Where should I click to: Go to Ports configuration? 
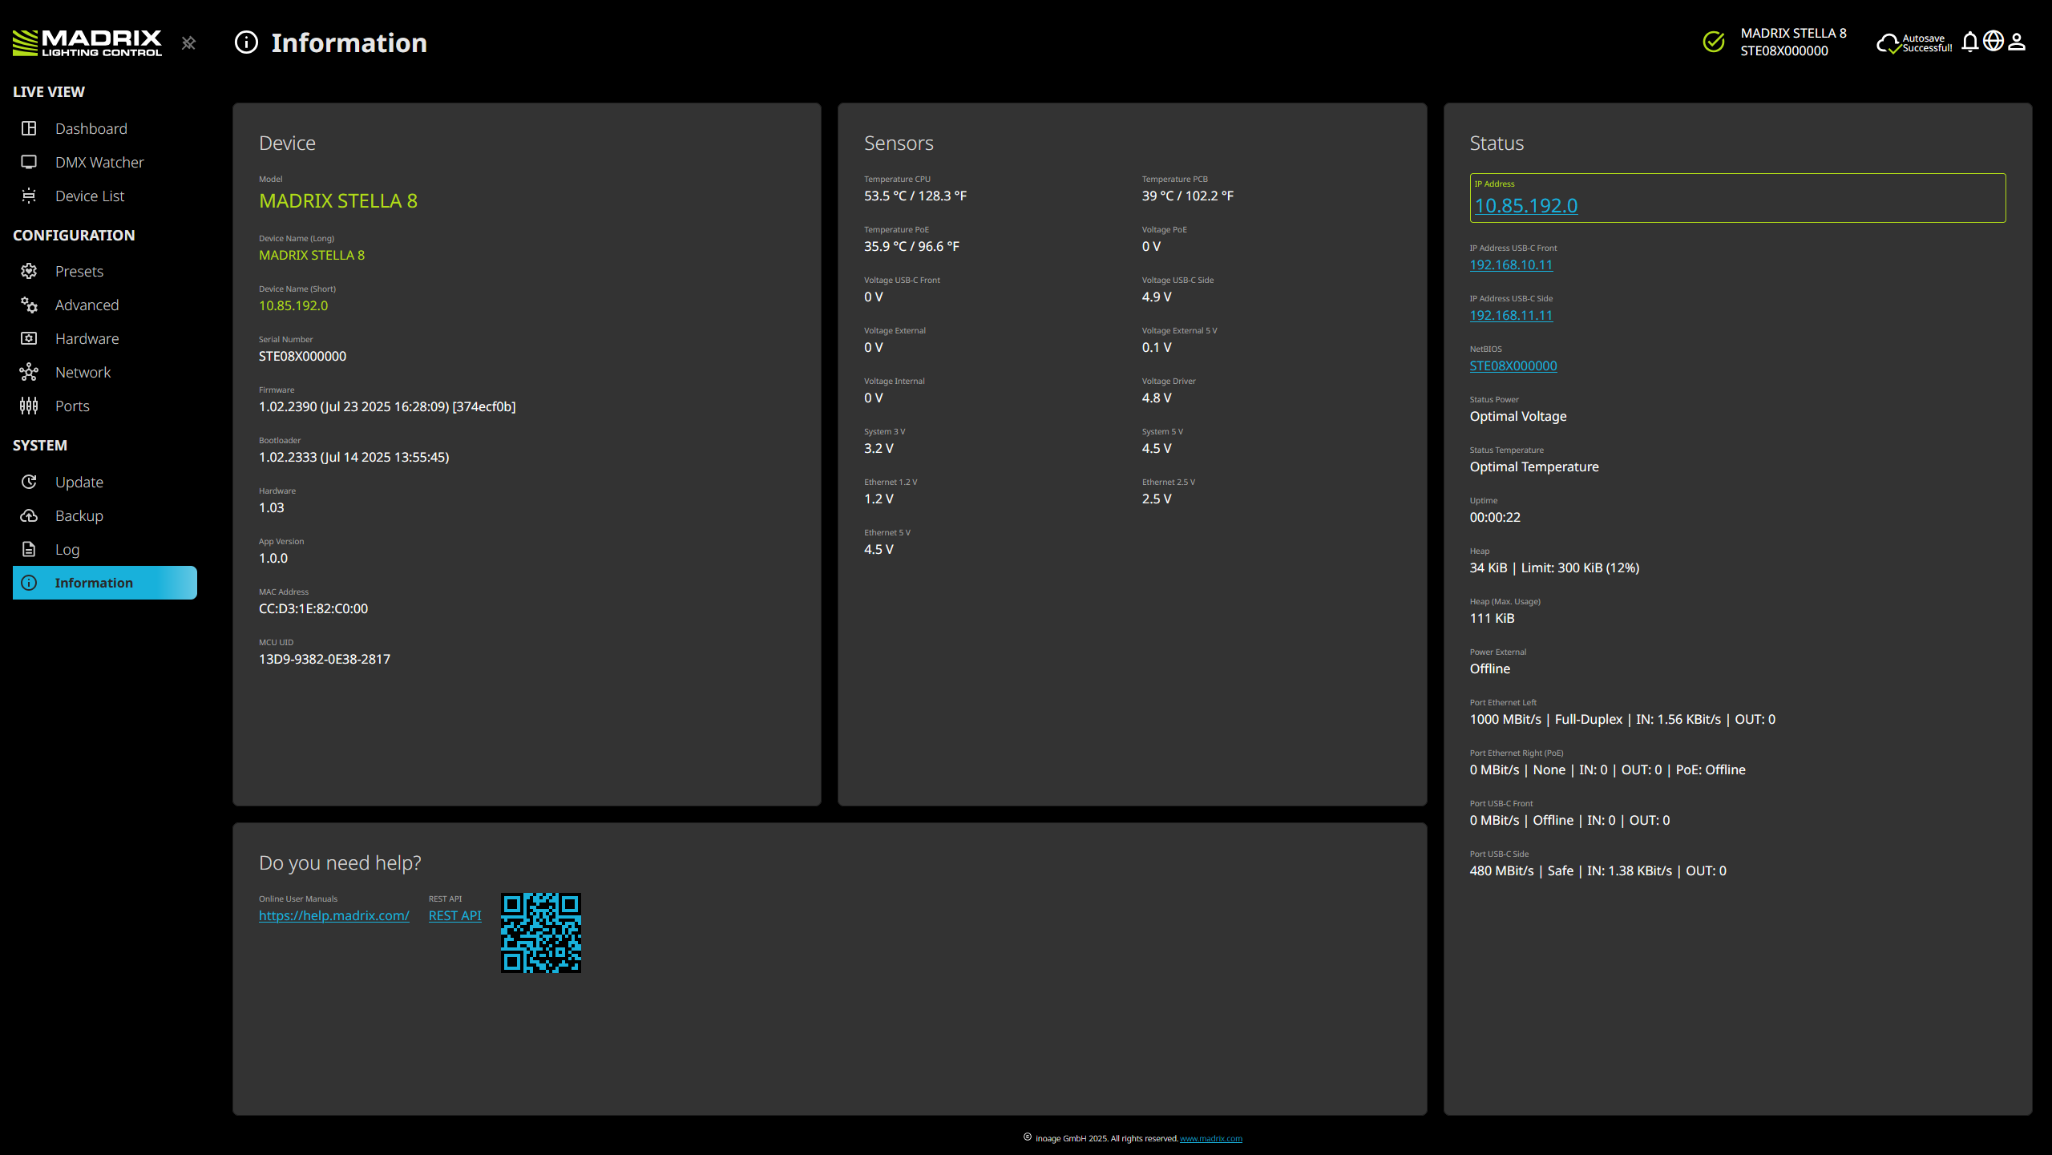click(x=72, y=406)
